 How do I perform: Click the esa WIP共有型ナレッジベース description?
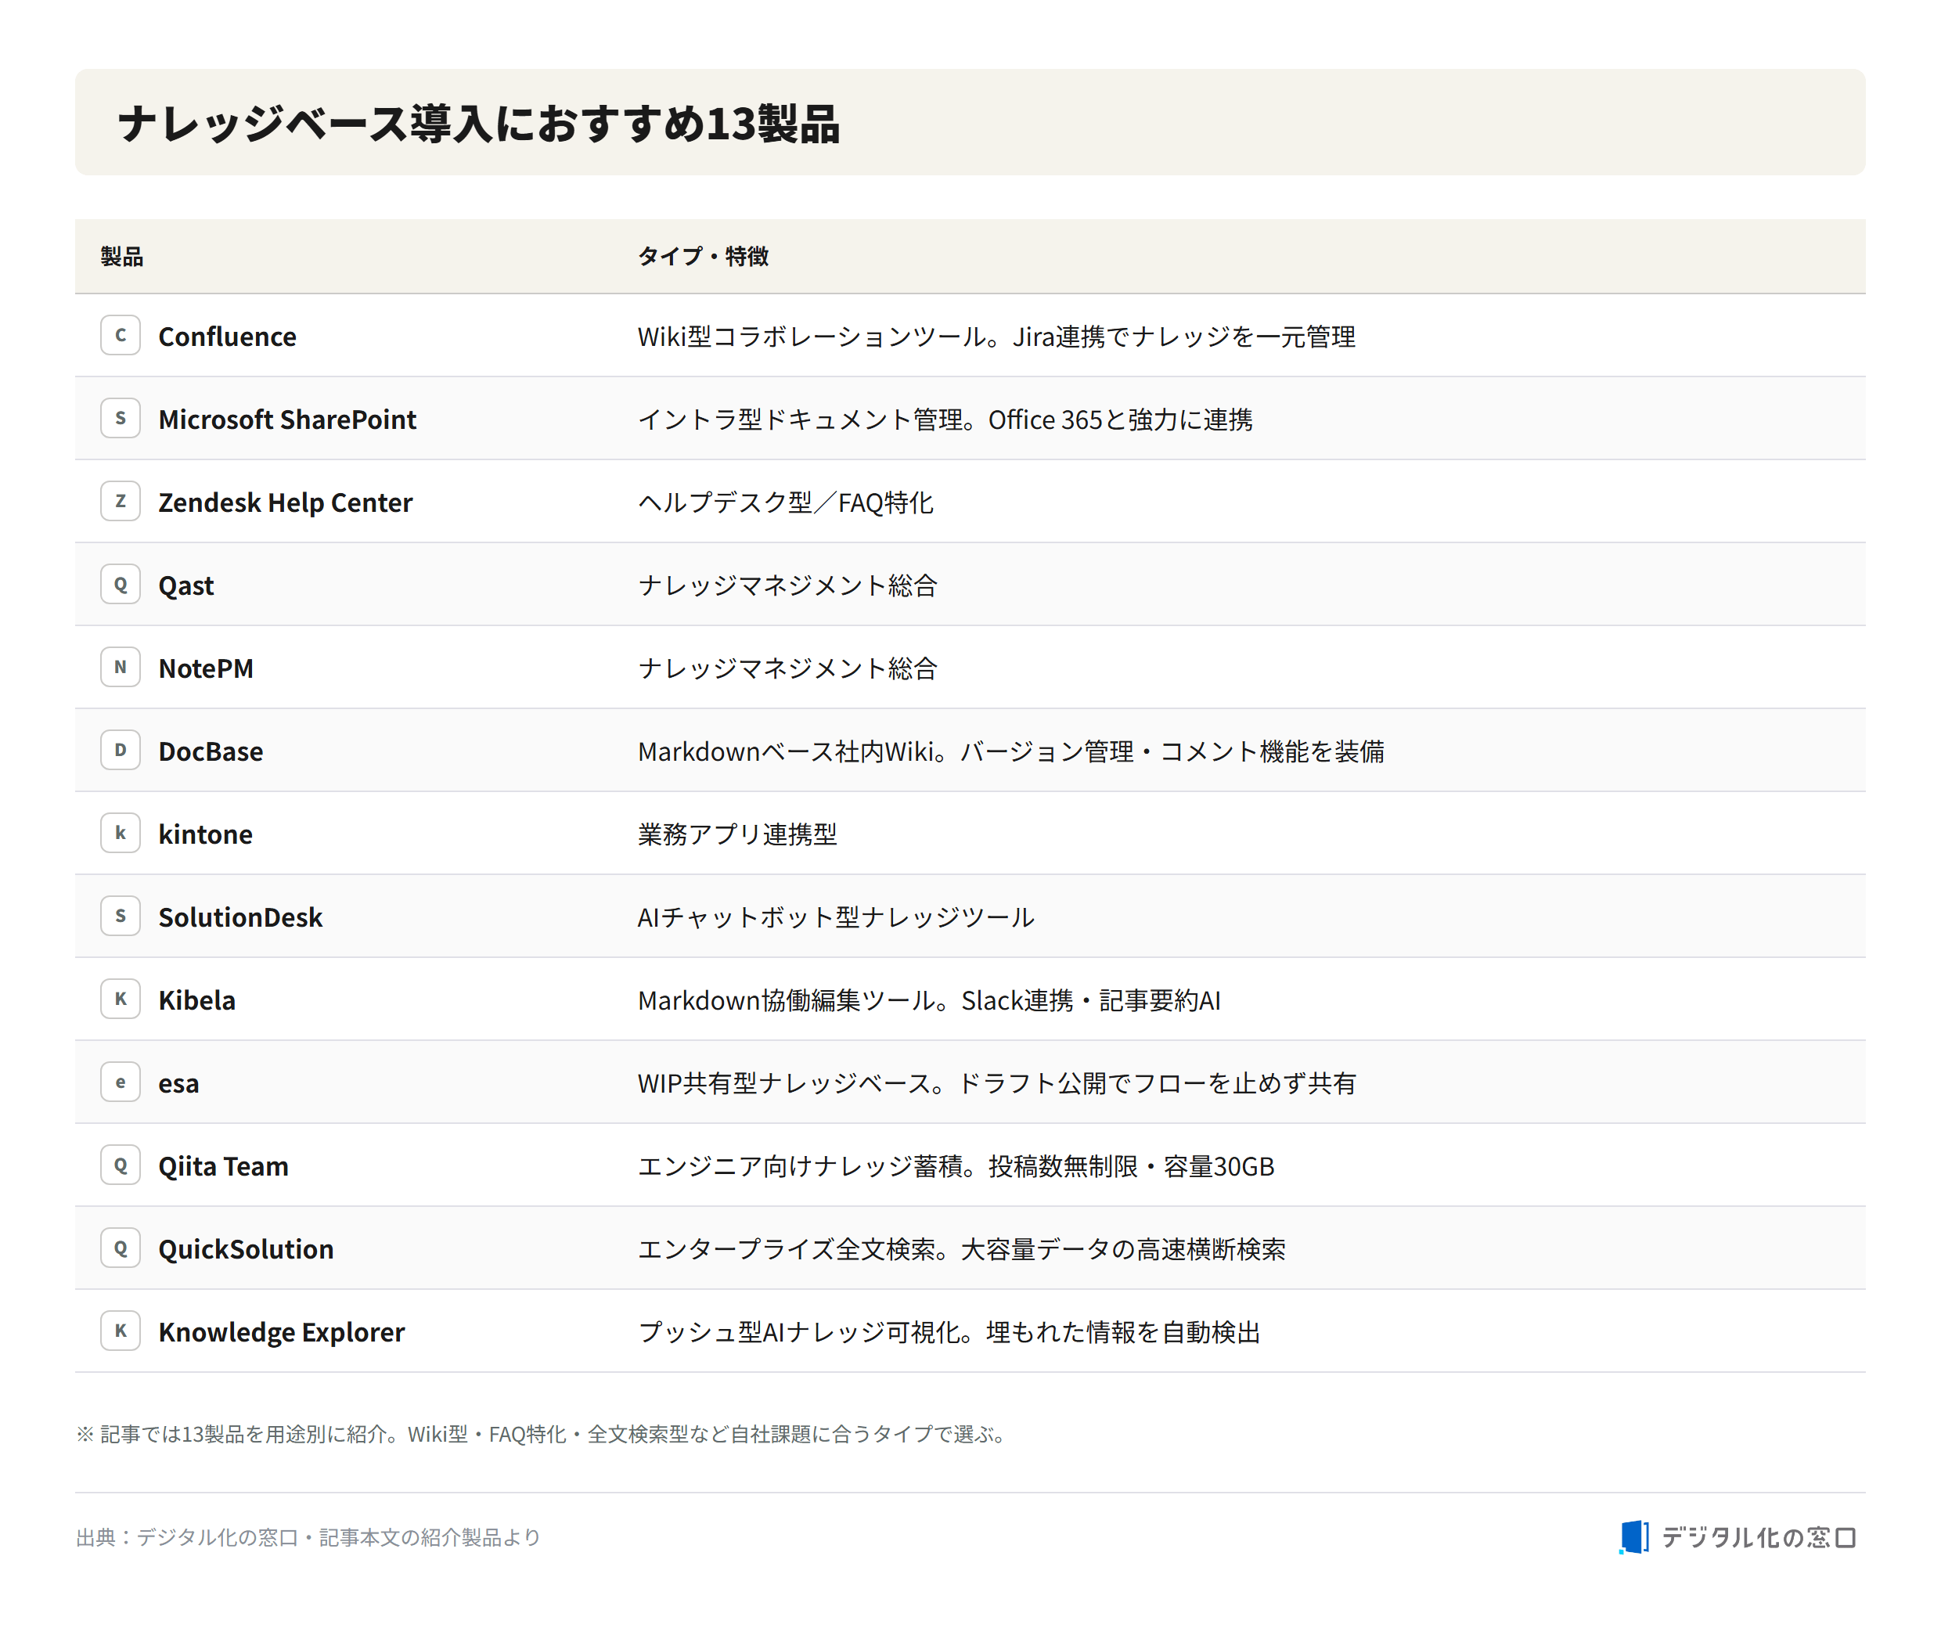[996, 1083]
